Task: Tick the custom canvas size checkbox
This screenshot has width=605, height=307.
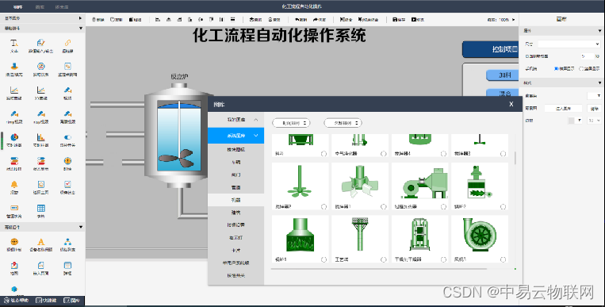Action: (527, 56)
